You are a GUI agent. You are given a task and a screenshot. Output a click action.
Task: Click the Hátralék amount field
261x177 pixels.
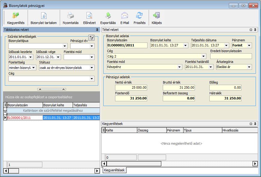(225, 98)
